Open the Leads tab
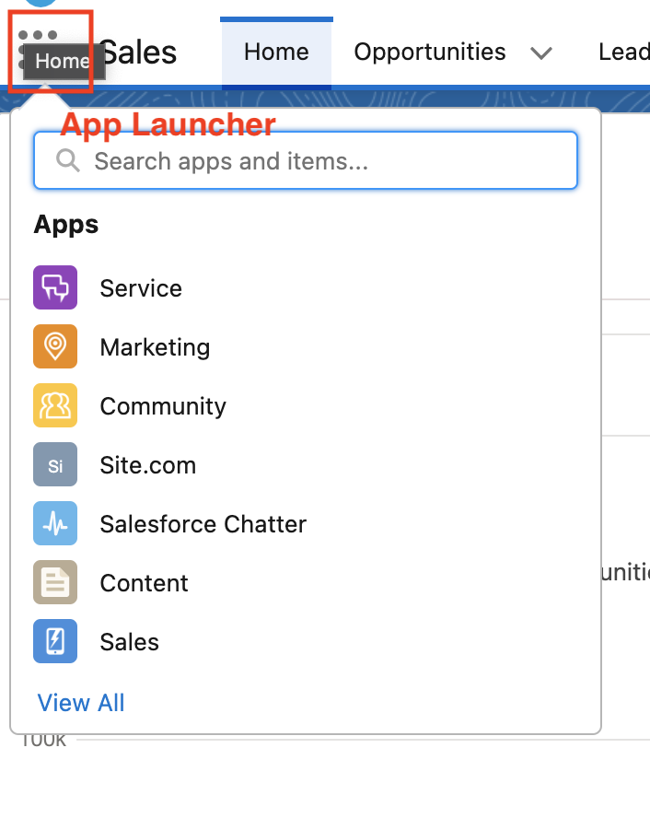 [x=624, y=52]
